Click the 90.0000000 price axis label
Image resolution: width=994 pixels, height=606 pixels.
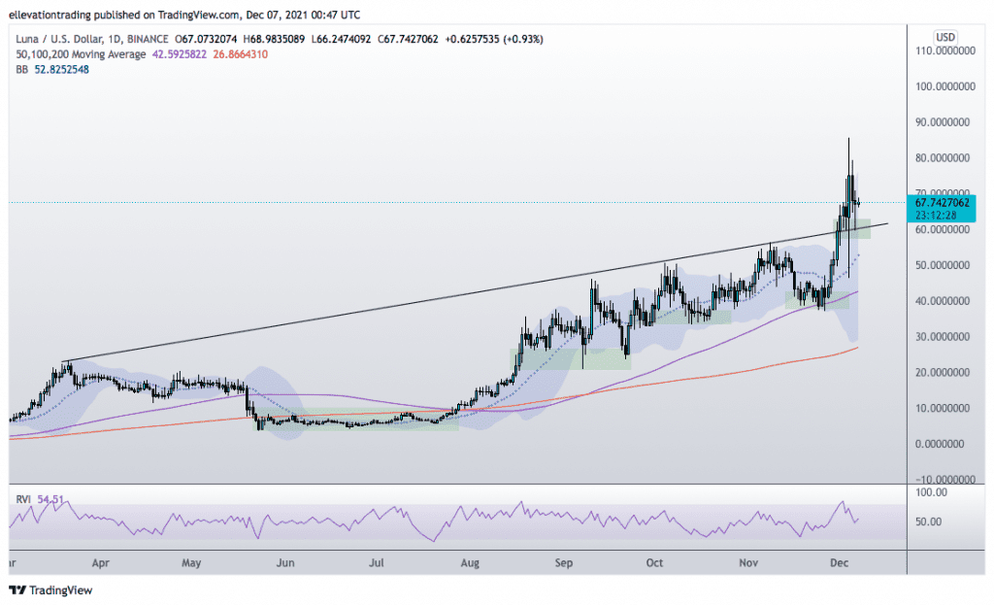[943, 122]
